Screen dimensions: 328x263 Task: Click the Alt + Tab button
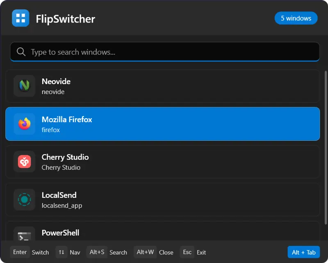coord(304,252)
